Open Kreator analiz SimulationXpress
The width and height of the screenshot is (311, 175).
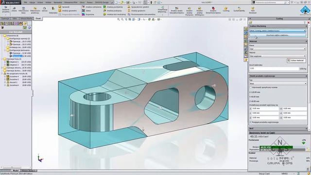click(177, 10)
